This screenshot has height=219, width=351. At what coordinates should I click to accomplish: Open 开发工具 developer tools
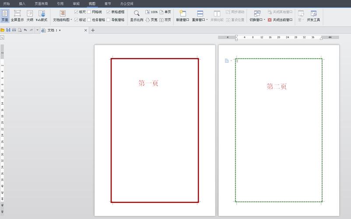click(x=313, y=16)
